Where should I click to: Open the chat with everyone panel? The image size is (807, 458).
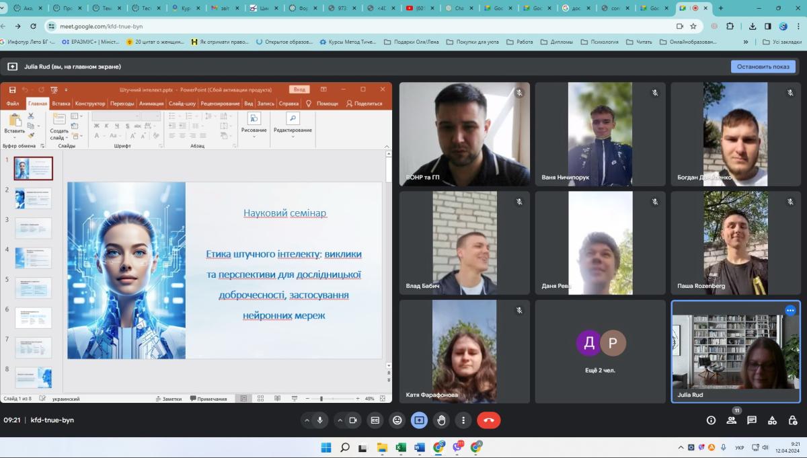pyautogui.click(x=752, y=420)
